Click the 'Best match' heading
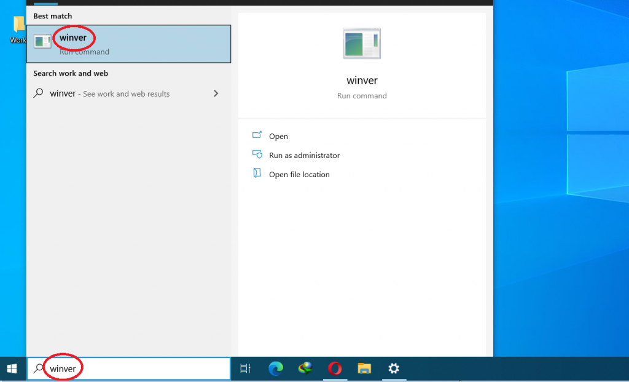 [x=53, y=16]
